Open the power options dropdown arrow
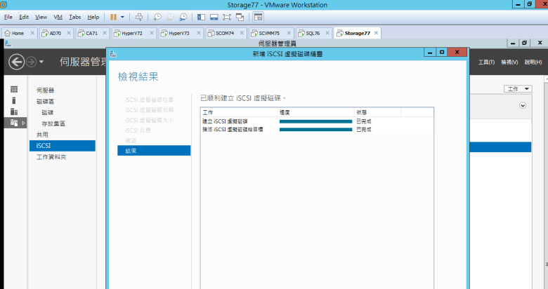 122,16
